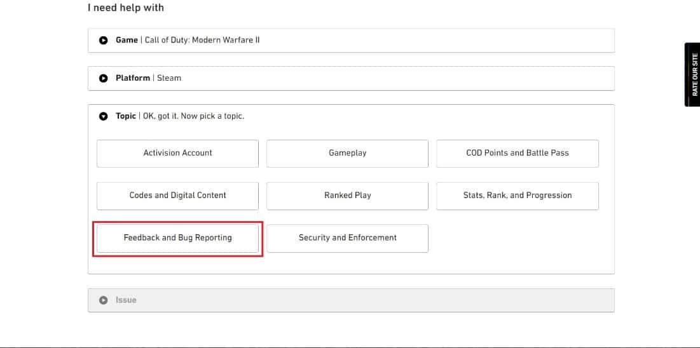This screenshot has height=348, width=700.
Task: Pick COD Points and Battle Pass
Action: pos(518,154)
